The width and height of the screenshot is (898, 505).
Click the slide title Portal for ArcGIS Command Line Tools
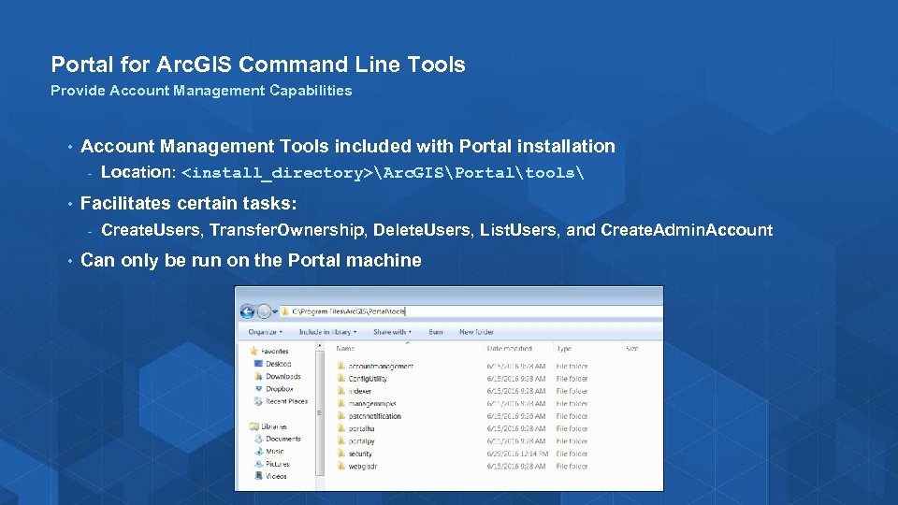tap(258, 65)
